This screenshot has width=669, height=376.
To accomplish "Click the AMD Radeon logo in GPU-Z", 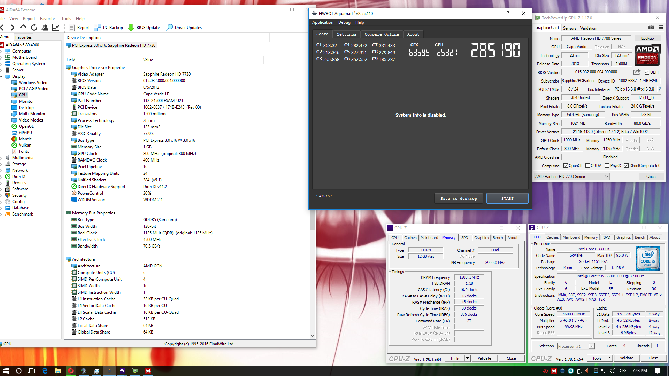I will [647, 55].
